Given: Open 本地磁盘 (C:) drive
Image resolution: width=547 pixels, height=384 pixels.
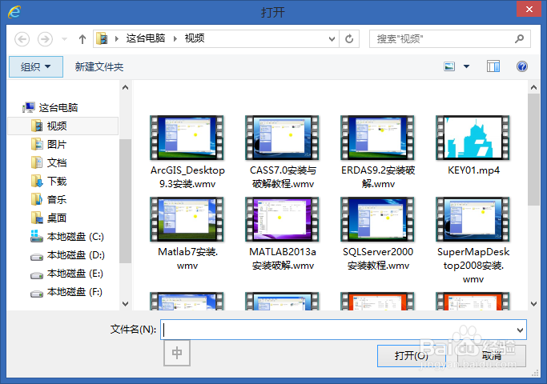Looking at the screenshot, I should pos(67,237).
